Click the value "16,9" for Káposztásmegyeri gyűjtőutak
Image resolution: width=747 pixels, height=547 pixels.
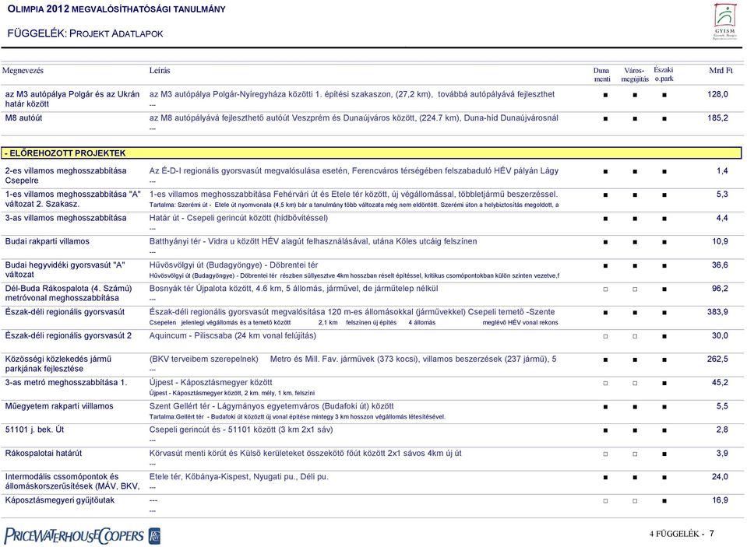click(x=720, y=500)
